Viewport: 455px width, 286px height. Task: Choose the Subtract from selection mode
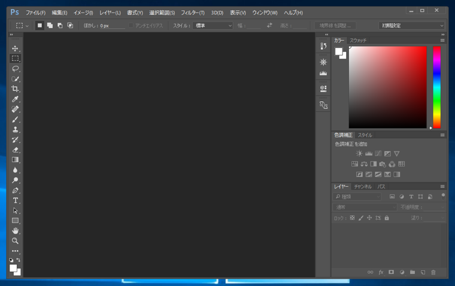[x=60, y=26]
